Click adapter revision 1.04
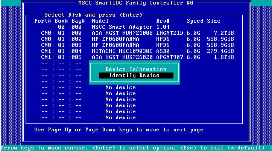 (x=163, y=27)
